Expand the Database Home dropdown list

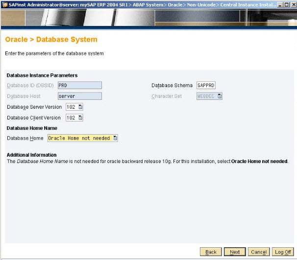click(115, 138)
